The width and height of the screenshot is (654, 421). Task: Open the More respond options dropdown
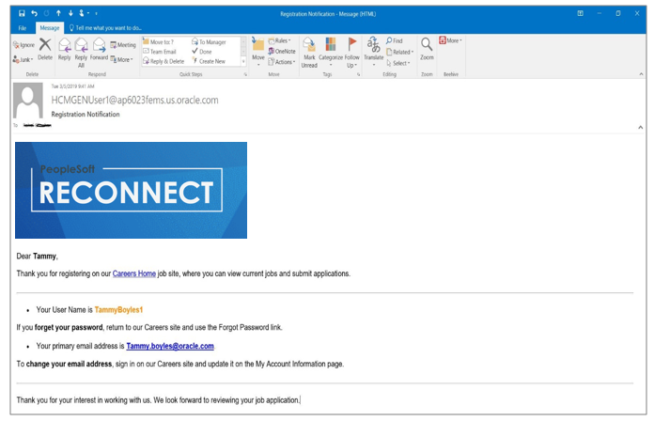point(122,59)
